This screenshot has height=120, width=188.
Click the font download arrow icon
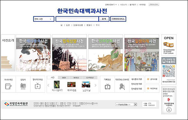pyautogui.click(x=169, y=110)
